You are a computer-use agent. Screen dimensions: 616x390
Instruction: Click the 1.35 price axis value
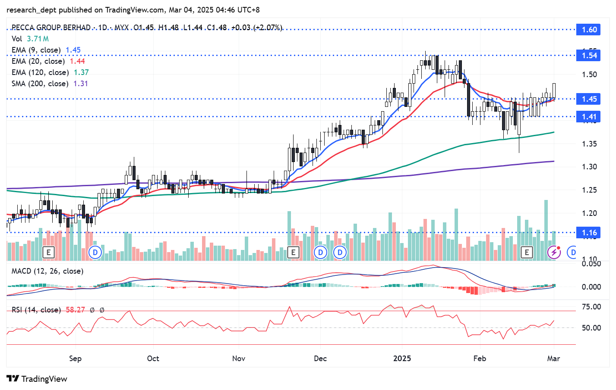[589, 144]
